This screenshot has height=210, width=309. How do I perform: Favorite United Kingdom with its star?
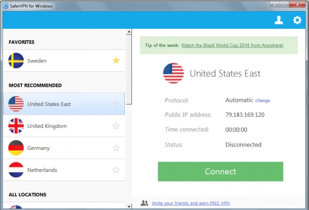tap(116, 126)
